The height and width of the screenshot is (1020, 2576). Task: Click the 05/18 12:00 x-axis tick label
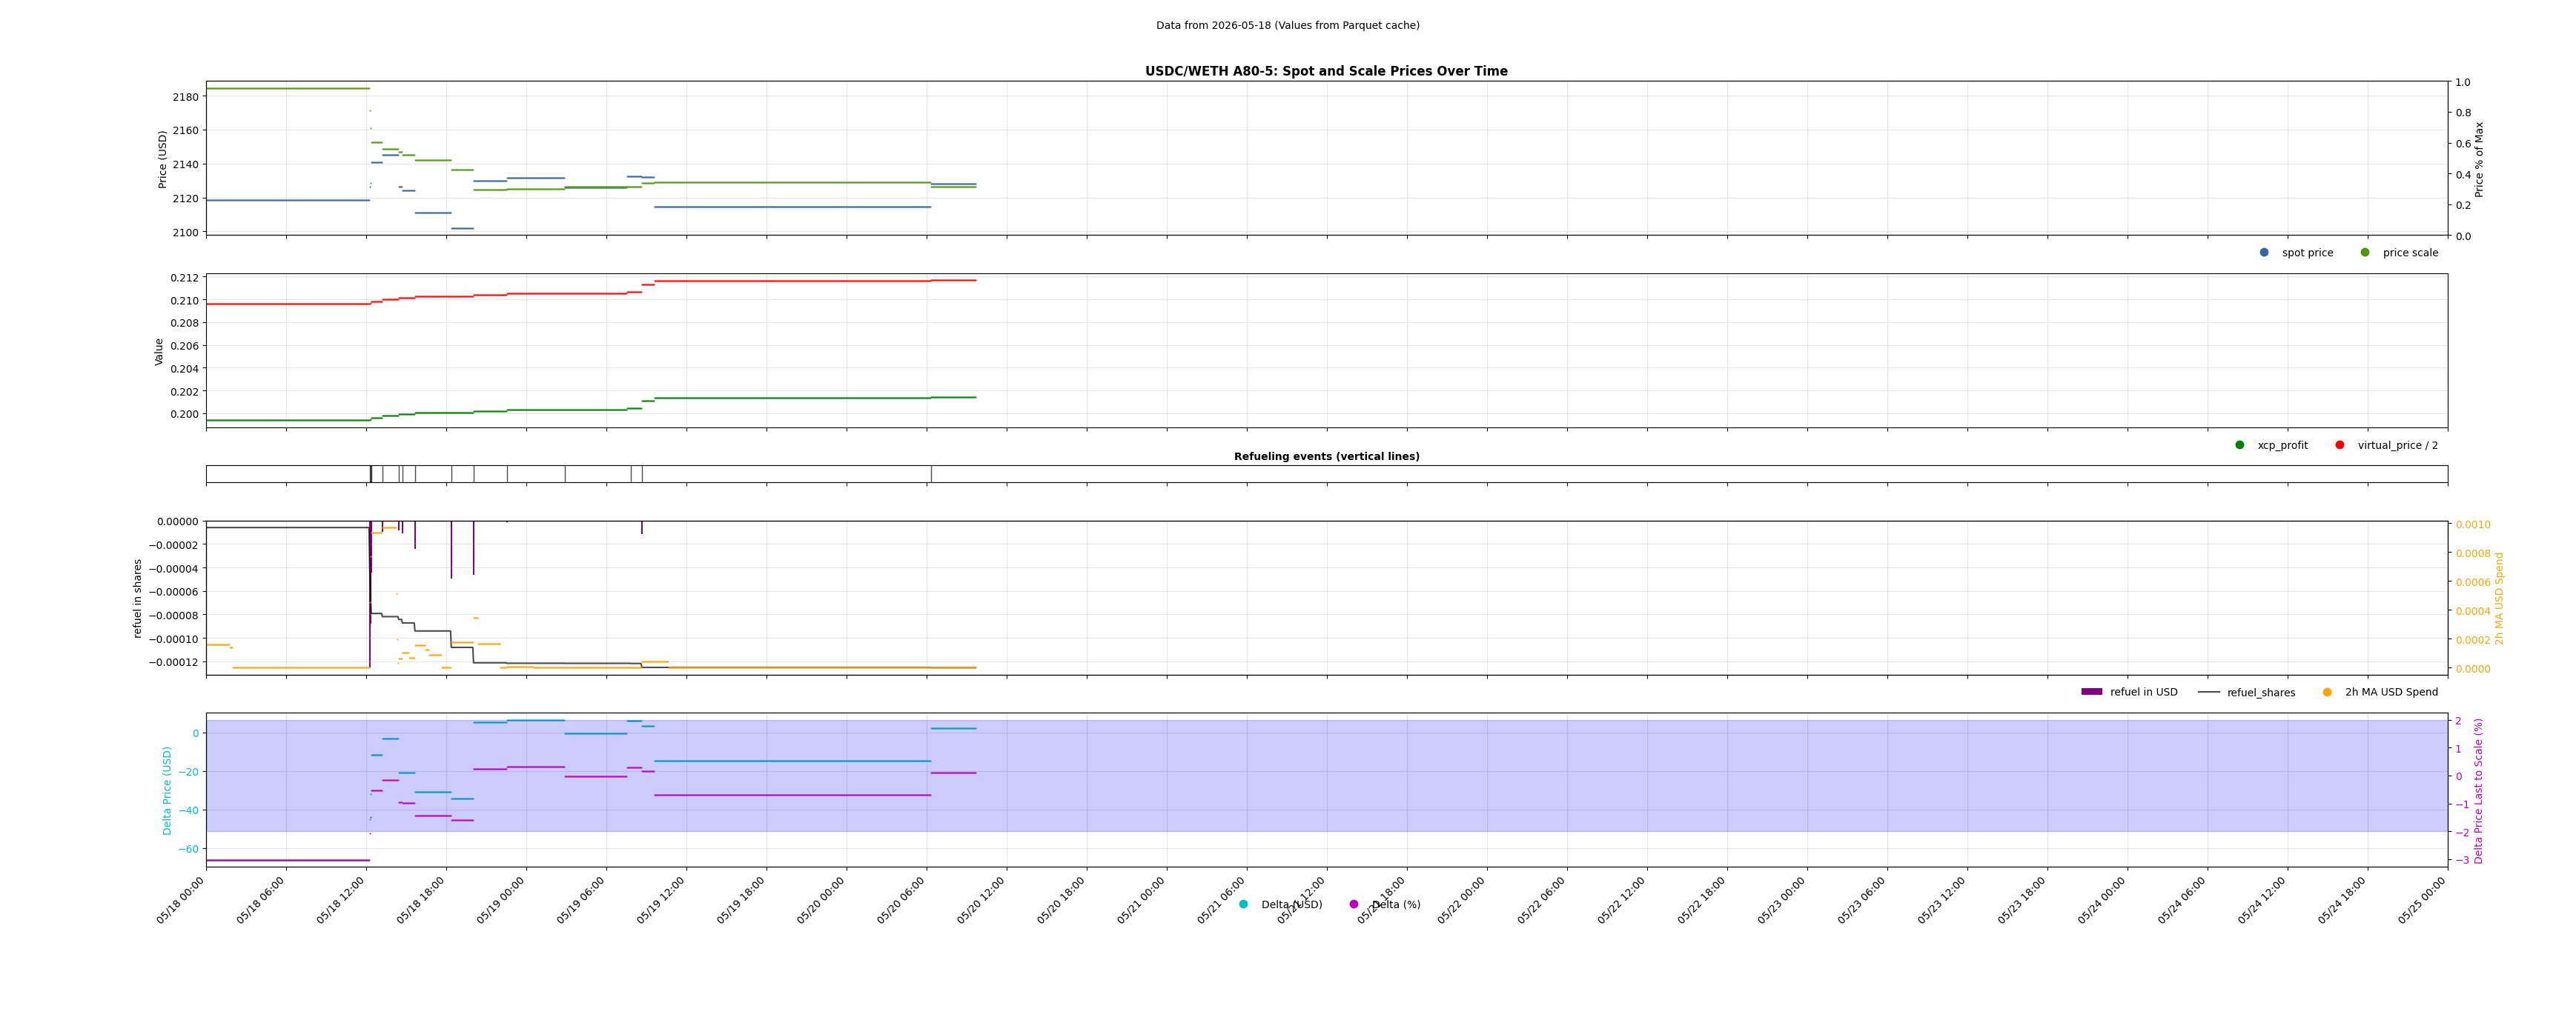[341, 901]
